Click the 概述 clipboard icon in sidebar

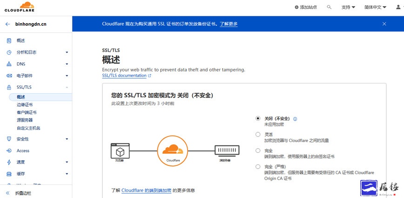coord(9,41)
